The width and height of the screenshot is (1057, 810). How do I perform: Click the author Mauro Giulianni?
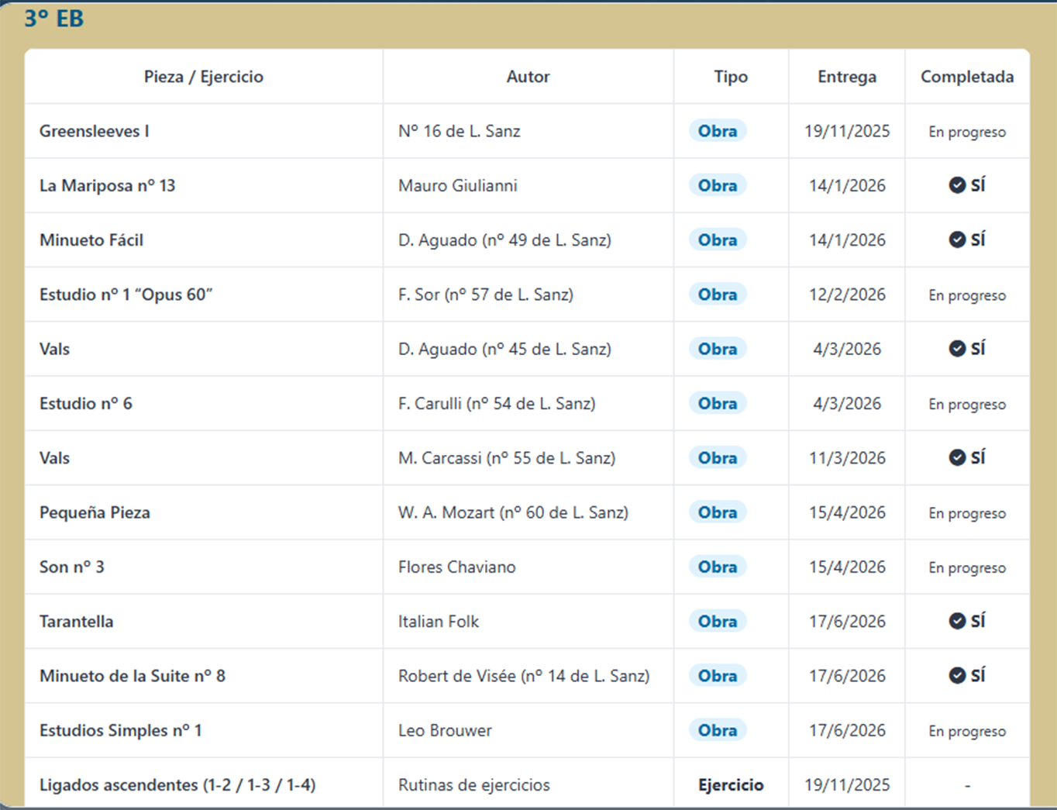click(x=458, y=185)
